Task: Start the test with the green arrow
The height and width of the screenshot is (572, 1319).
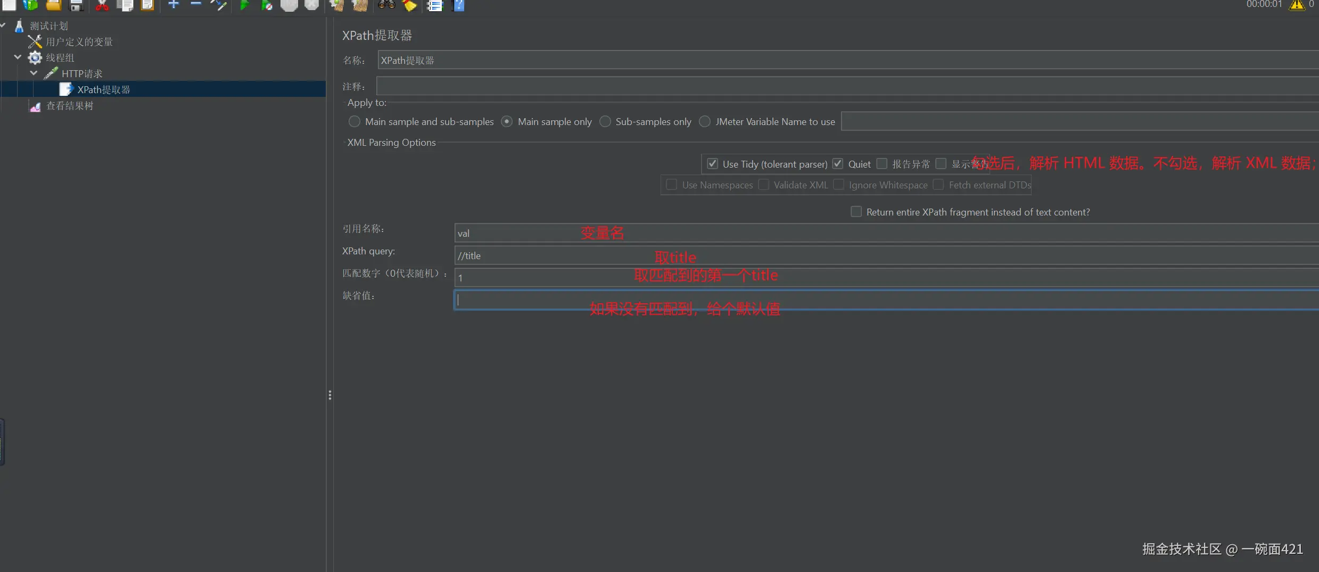Action: [x=244, y=5]
